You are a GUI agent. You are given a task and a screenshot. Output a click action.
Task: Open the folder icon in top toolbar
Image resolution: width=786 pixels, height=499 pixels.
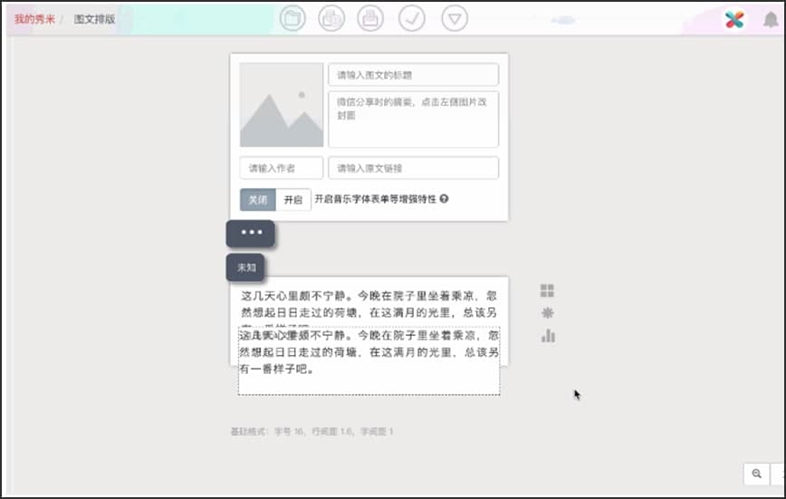292,18
